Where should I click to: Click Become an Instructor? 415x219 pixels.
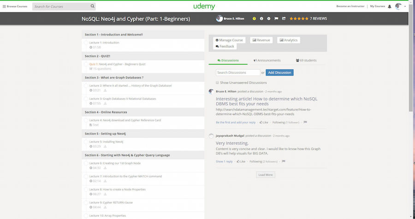(350, 6)
